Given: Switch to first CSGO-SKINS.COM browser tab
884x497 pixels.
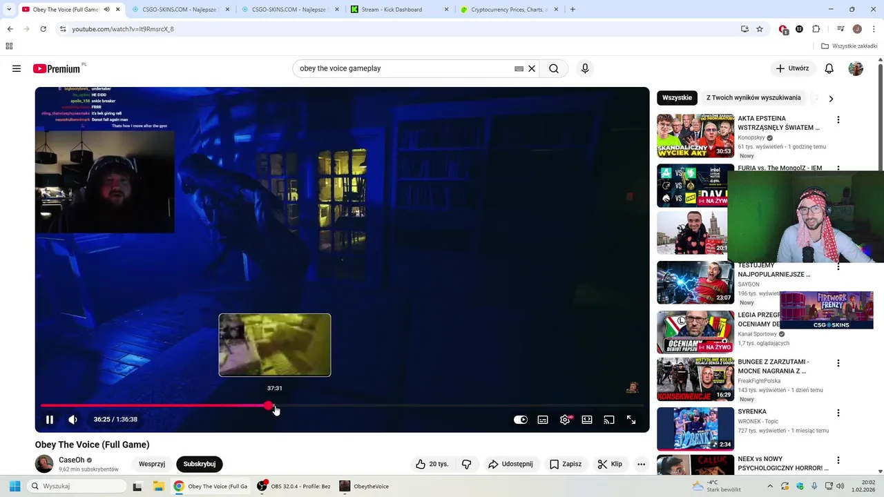Looking at the screenshot, I should [182, 10].
